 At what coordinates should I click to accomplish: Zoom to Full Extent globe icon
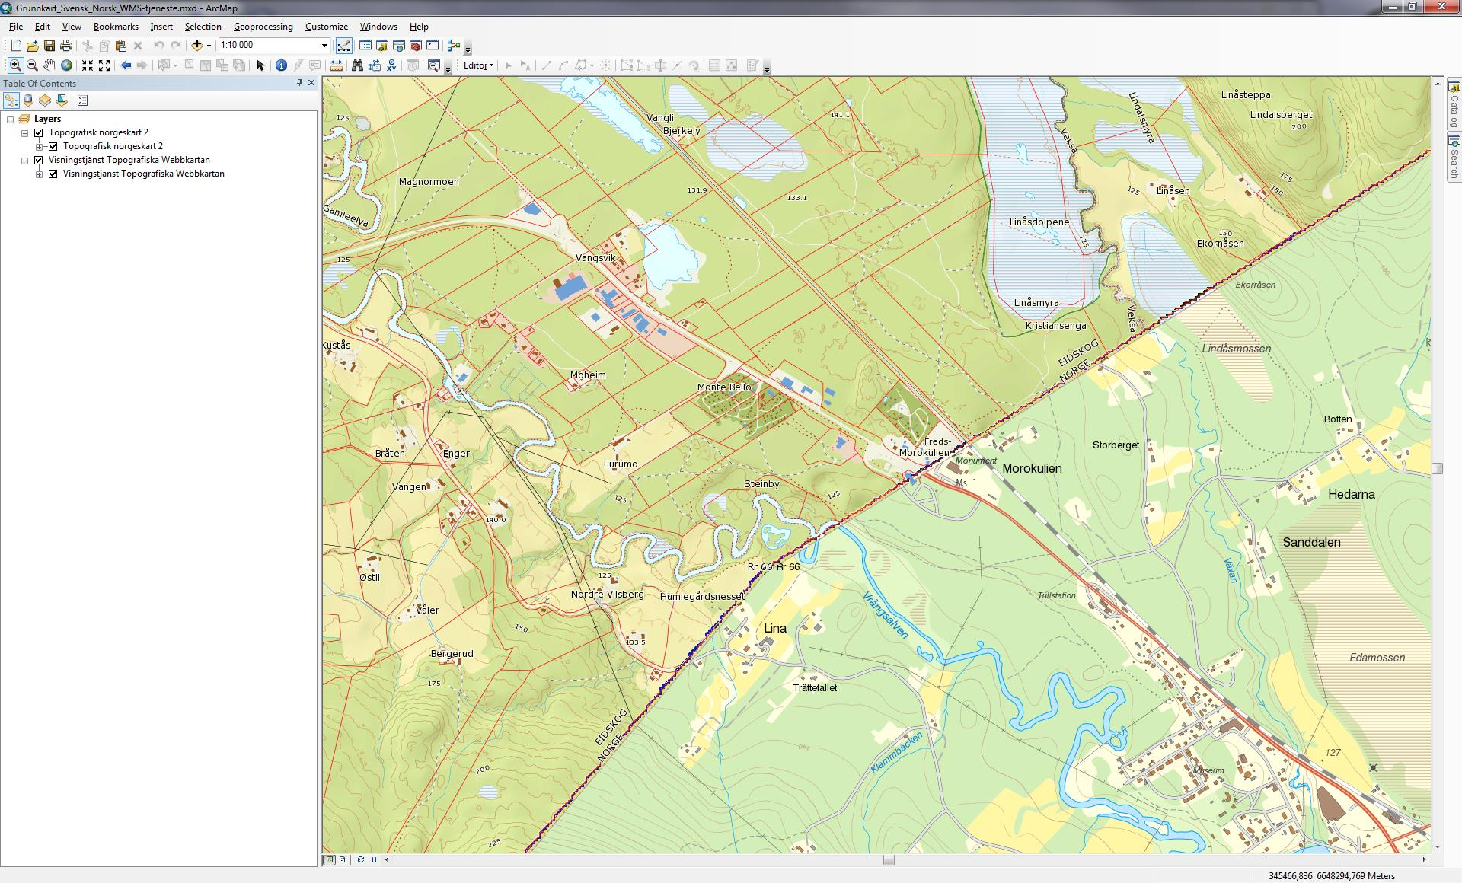click(x=66, y=65)
